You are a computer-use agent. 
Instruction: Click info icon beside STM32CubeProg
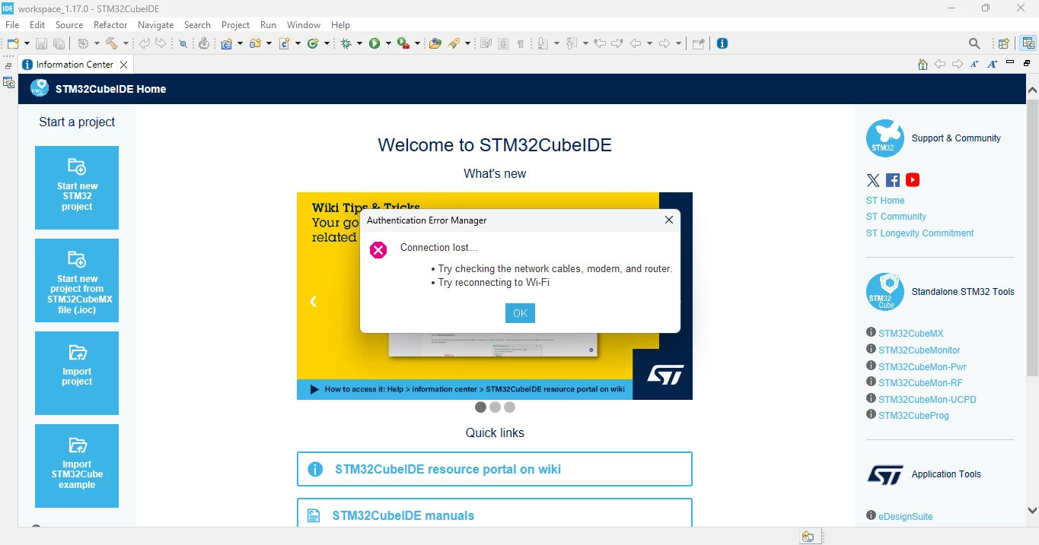[x=871, y=414]
